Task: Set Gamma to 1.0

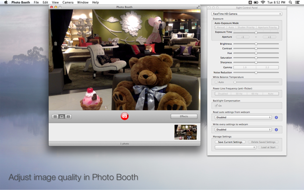Action: click(x=245, y=67)
